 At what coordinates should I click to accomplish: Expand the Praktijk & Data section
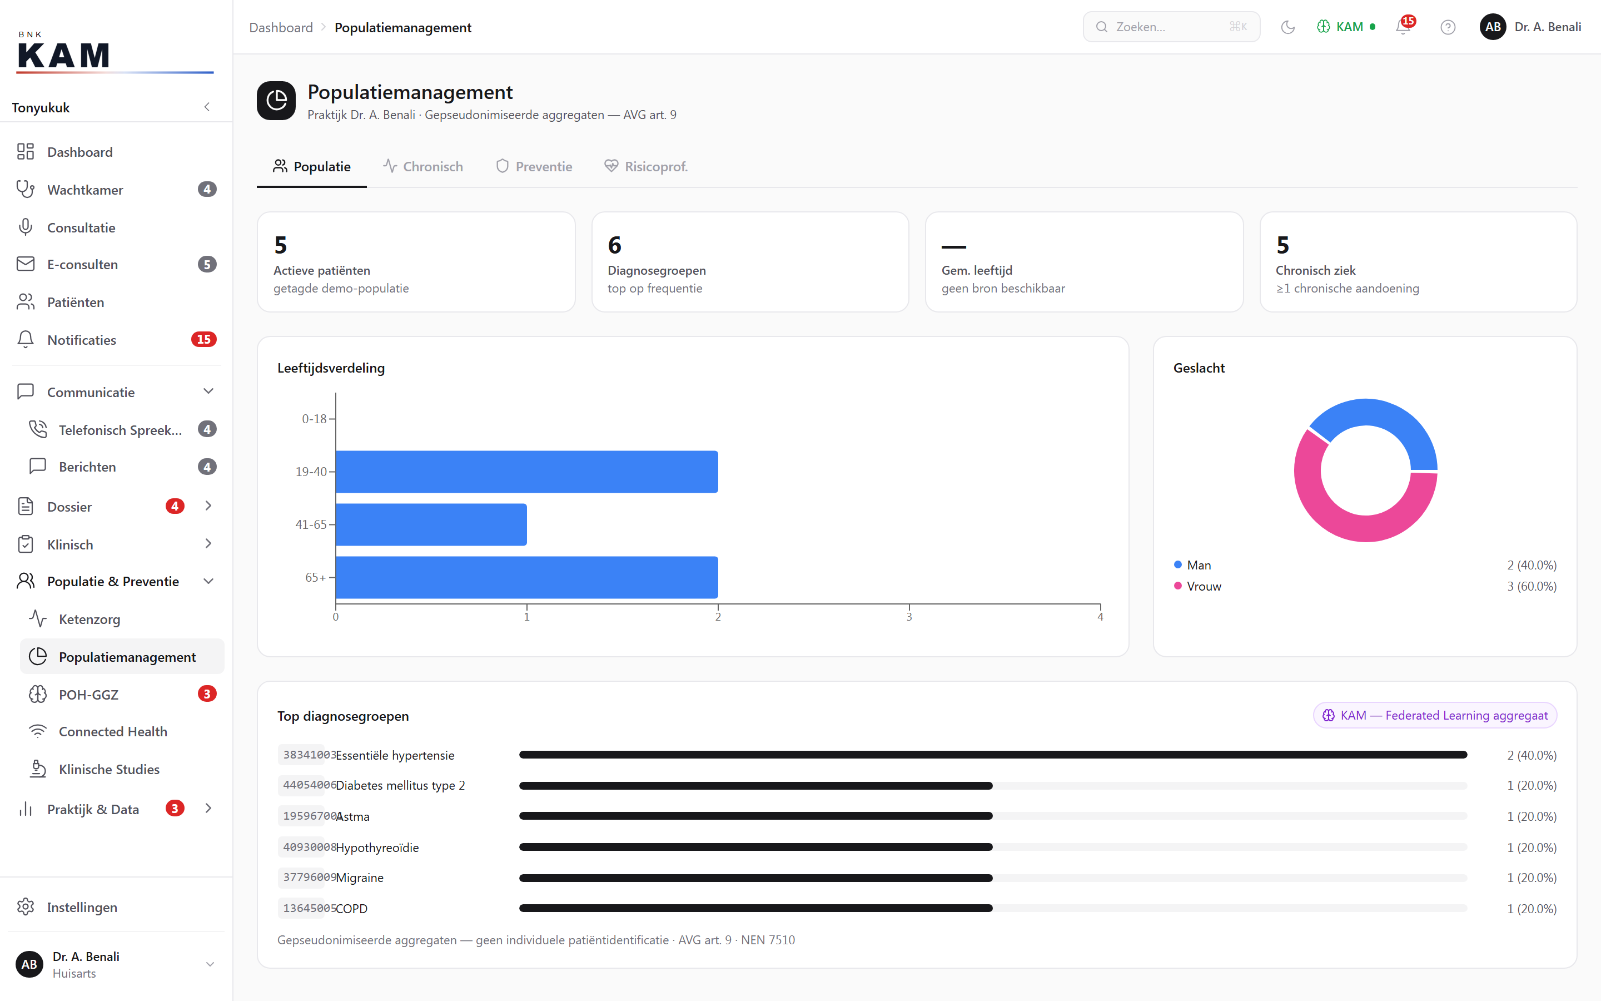pyautogui.click(x=208, y=809)
